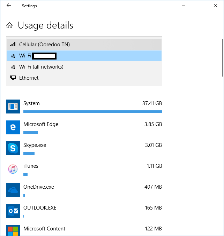Viewport: 224px width, 236px height.
Task: Click the Microsoft Edge icon
Action: 13,127
